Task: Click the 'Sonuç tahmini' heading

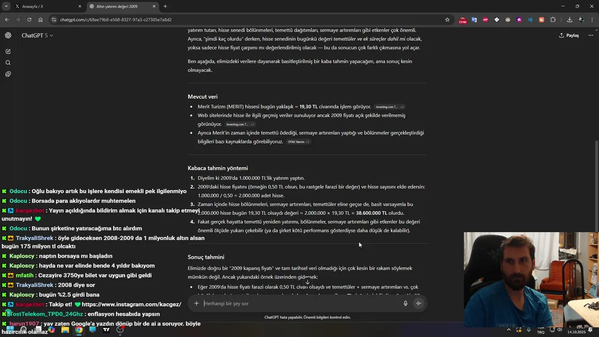Action: pyautogui.click(x=206, y=257)
